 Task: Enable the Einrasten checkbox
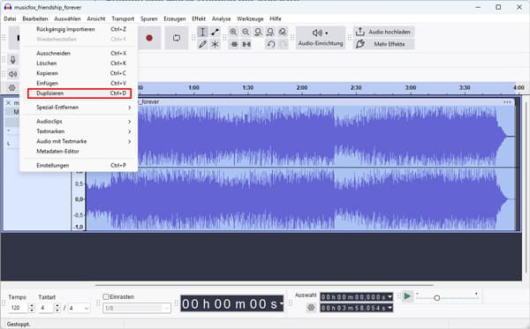(106, 296)
